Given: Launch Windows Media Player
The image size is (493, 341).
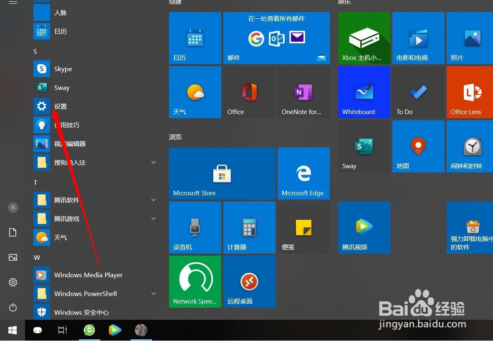Looking at the screenshot, I should (x=94, y=275).
